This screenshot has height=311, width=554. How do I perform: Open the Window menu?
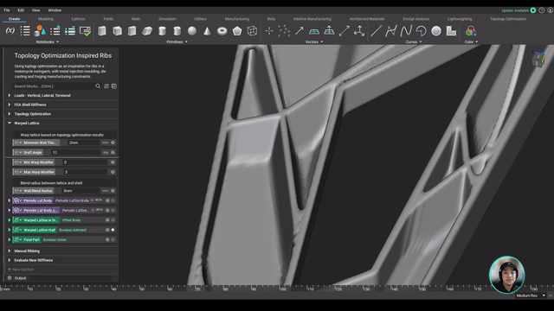(x=55, y=10)
